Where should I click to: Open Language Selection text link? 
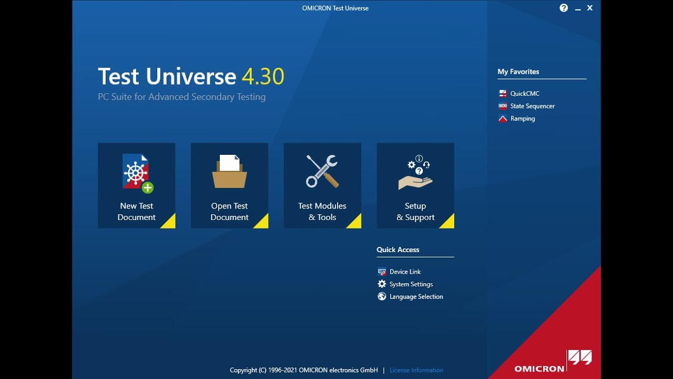coord(416,297)
